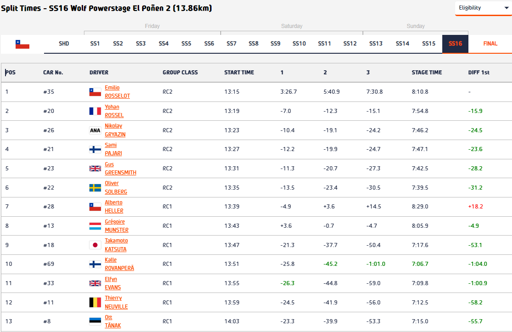Image resolution: width=512 pixels, height=332 pixels.
Task: Select the SS7 Saturday stage tab
Action: coord(231,44)
